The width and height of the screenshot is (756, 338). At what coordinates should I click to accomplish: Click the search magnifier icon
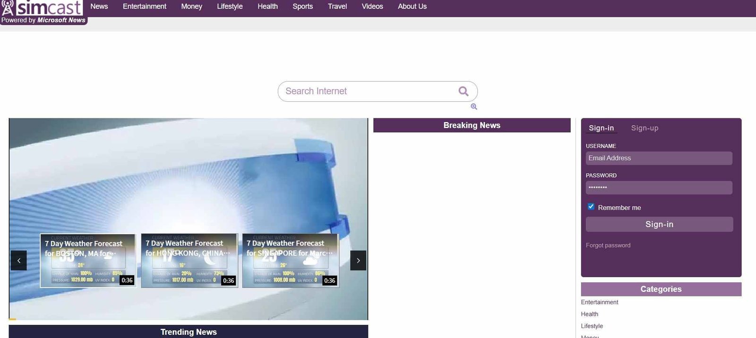[464, 91]
